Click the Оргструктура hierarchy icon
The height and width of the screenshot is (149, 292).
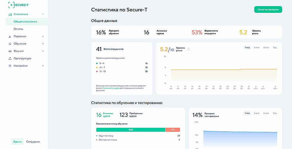pos(10,58)
